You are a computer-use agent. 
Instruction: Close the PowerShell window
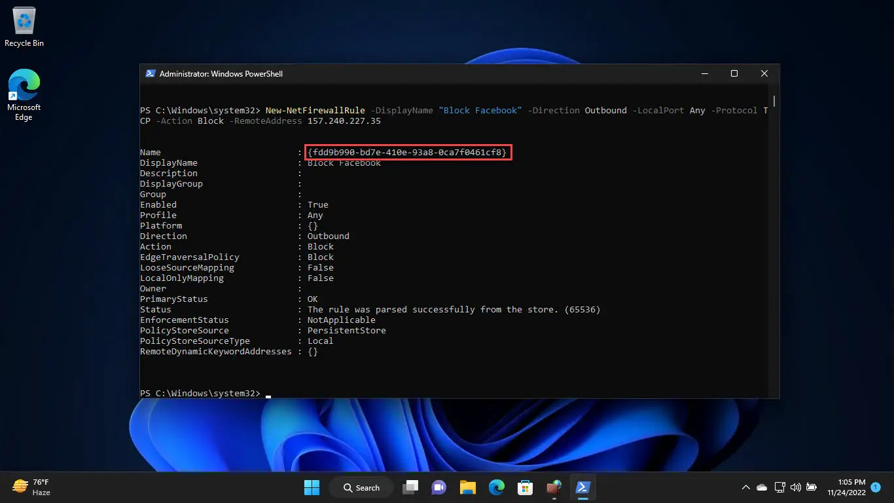coord(764,74)
